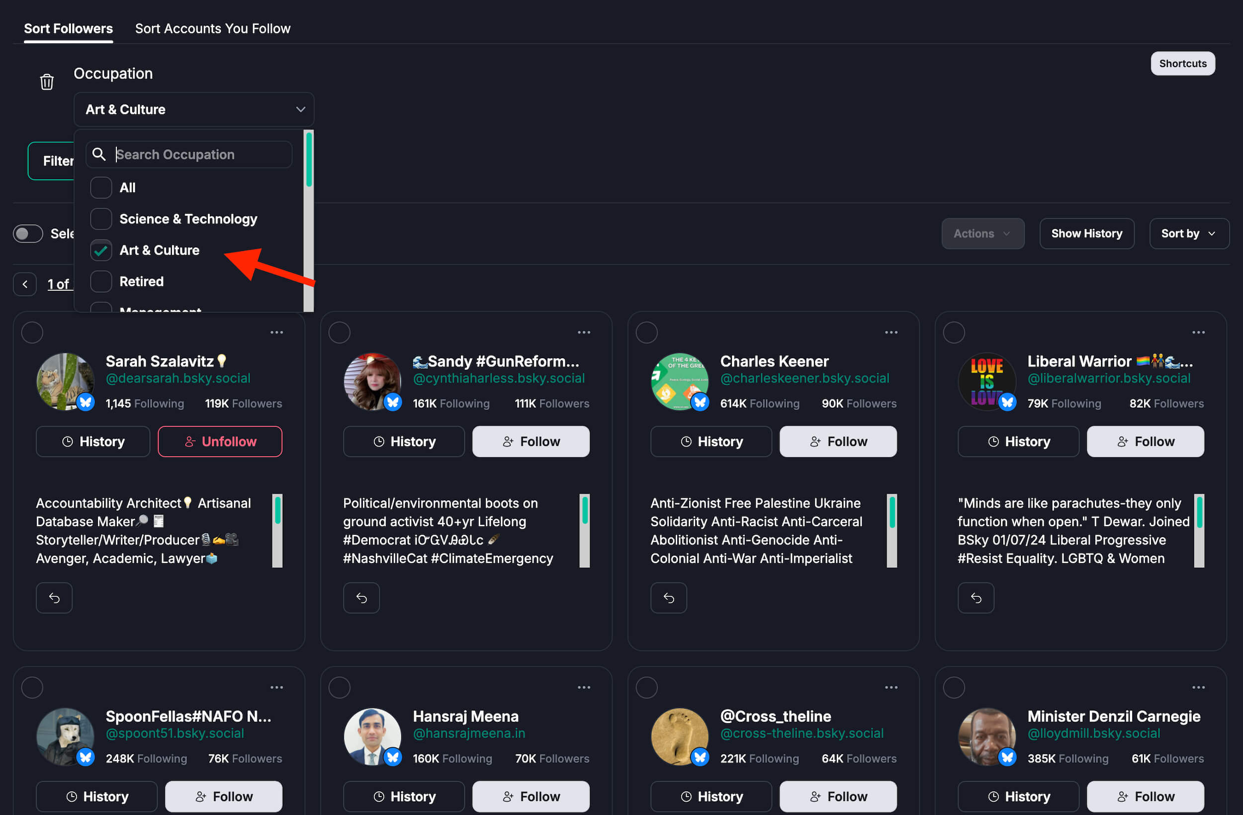Open three-dot menu on Charles Keener card
Viewport: 1243px width, 815px height.
coord(891,332)
